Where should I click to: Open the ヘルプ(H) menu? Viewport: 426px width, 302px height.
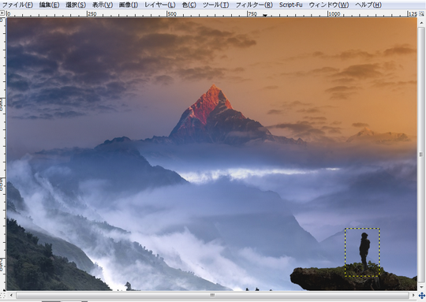[x=368, y=5]
